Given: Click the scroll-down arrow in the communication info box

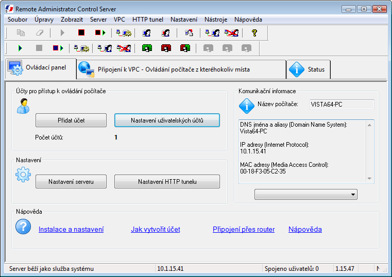Looking at the screenshot, I should 369,178.
